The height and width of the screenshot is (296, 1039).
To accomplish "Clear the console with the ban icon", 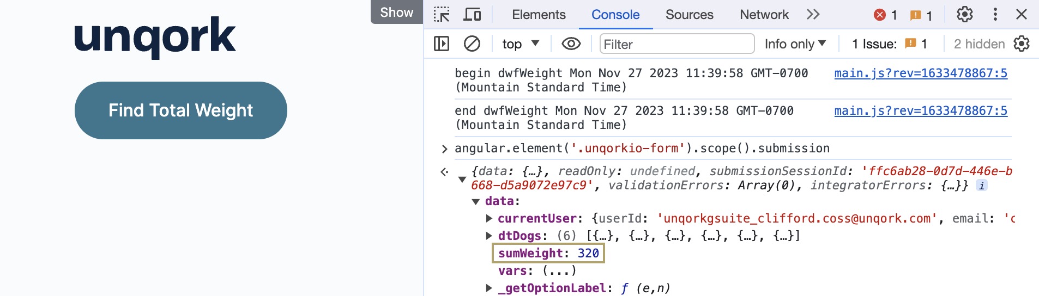I will pyautogui.click(x=472, y=44).
